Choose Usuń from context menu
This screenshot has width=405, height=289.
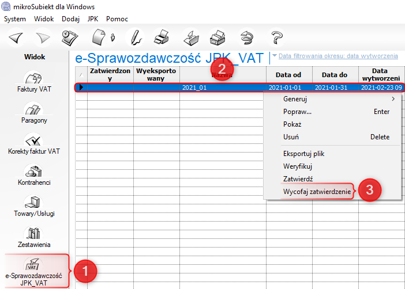coord(332,137)
